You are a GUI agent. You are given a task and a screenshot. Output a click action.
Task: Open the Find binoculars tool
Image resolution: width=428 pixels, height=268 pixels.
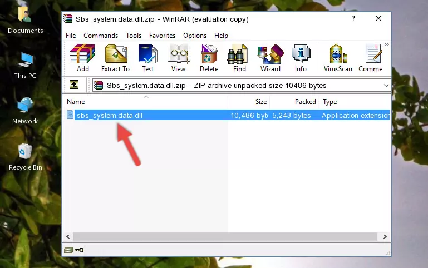[239, 58]
